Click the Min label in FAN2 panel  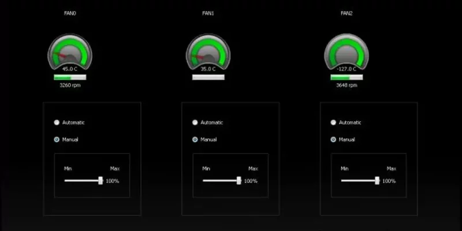tap(344, 169)
